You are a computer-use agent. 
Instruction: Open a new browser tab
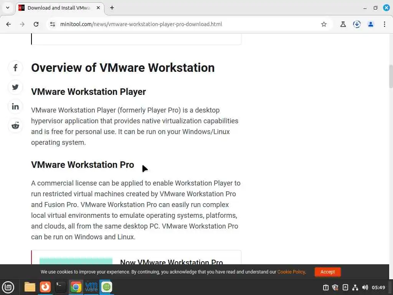click(x=112, y=8)
